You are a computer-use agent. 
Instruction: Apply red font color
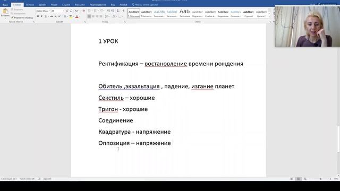tap(76, 16)
